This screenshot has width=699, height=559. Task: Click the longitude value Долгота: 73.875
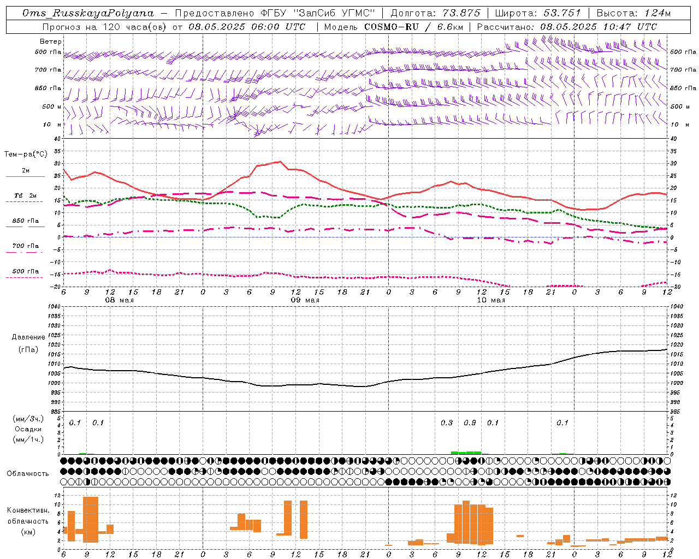[436, 13]
